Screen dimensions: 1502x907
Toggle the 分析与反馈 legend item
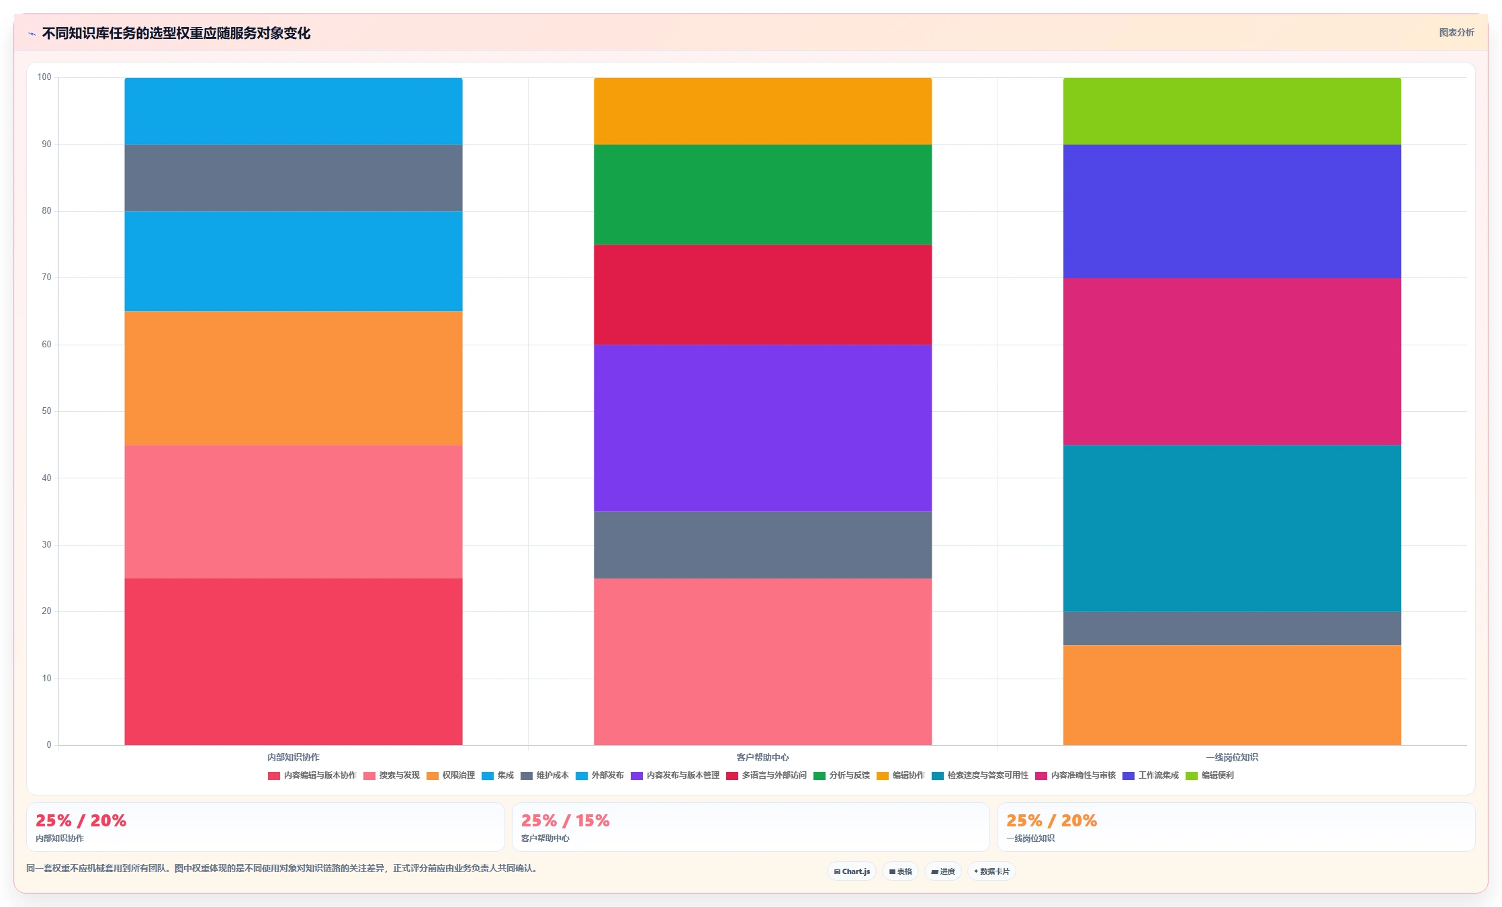842,775
